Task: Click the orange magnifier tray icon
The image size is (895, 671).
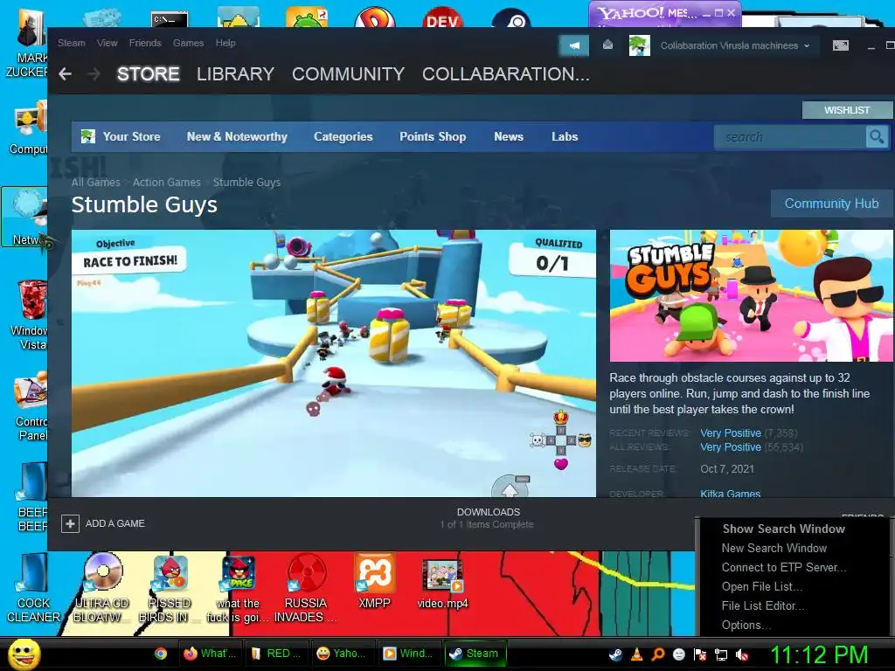Action: click(x=658, y=654)
